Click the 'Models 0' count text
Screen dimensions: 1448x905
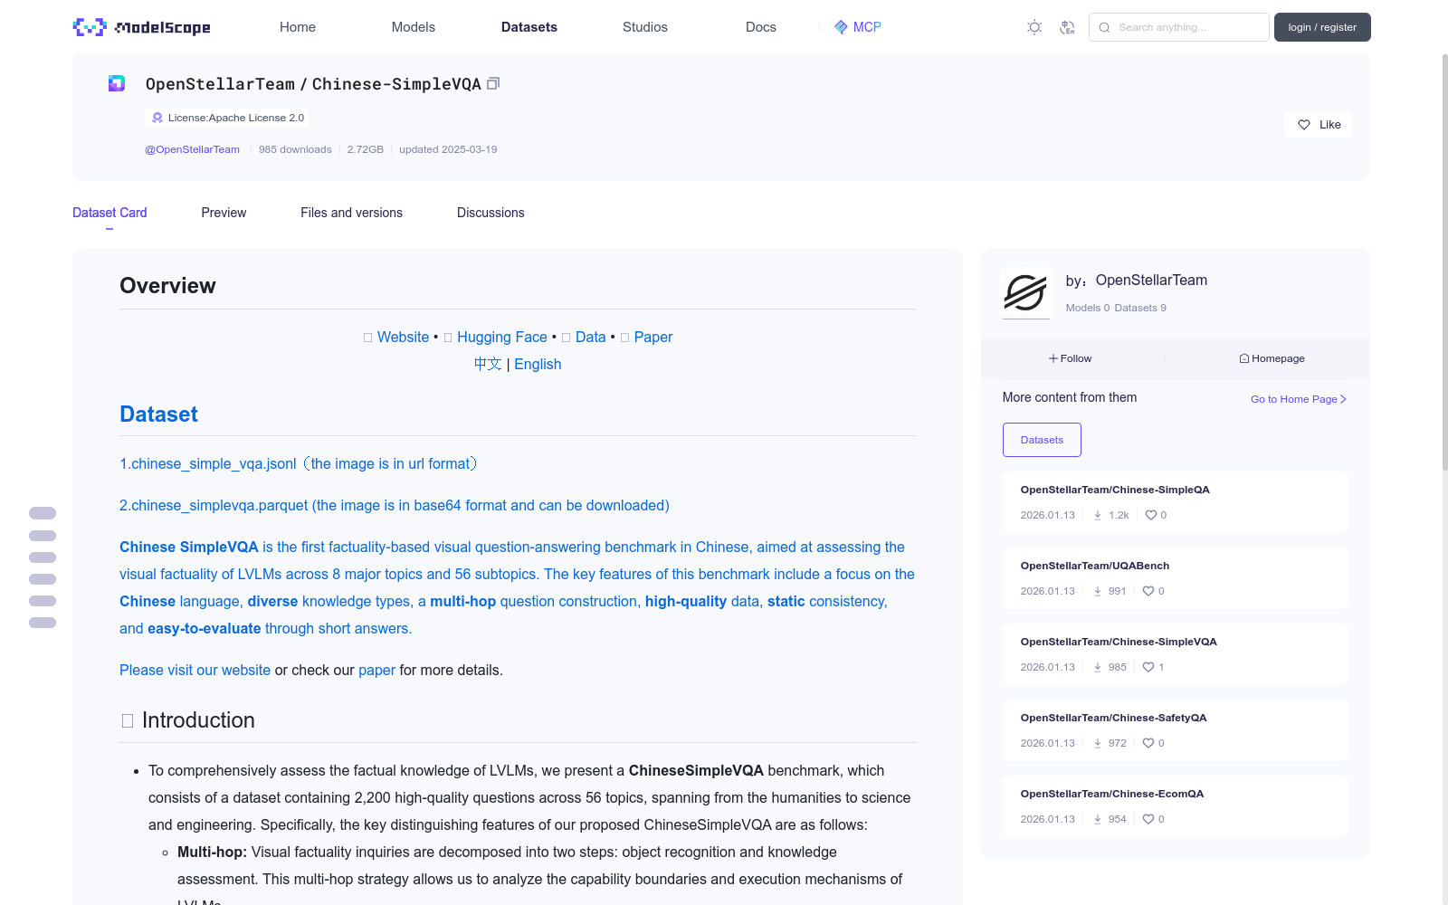click(x=1088, y=308)
